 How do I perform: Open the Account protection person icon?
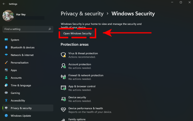(63, 66)
